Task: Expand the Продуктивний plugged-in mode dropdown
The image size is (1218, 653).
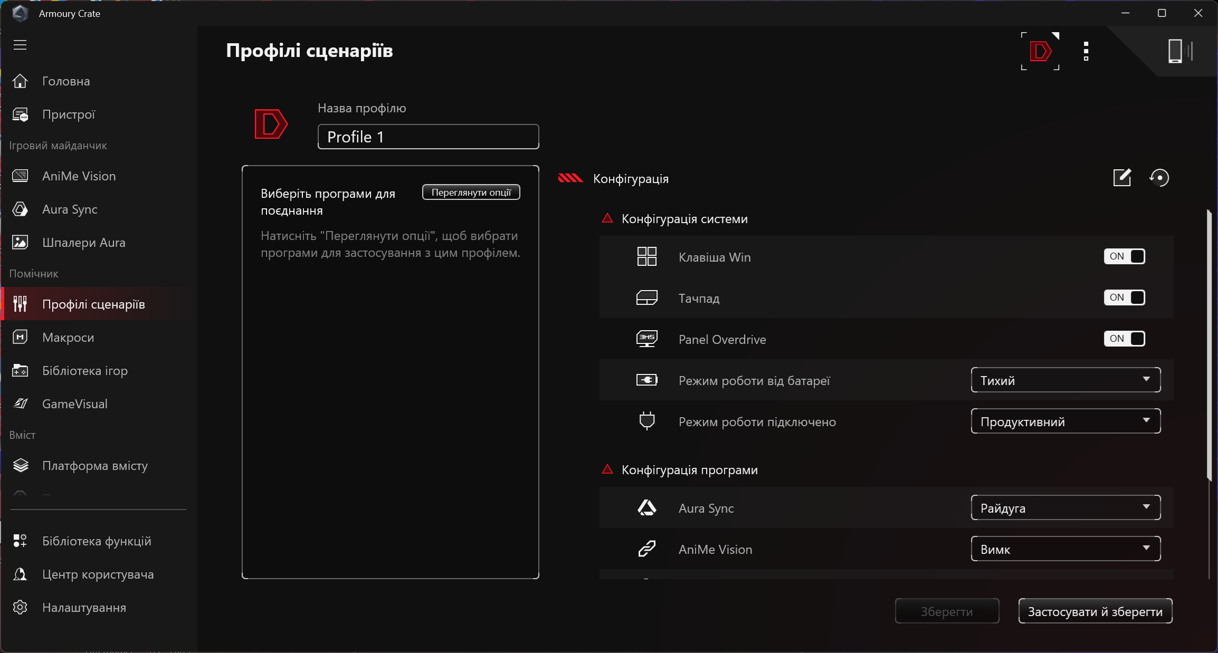Action: 1065,421
